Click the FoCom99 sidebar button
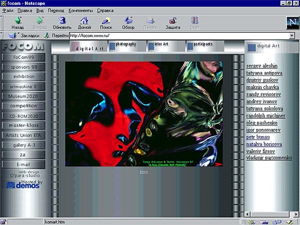The height and width of the screenshot is (225, 300). [x=24, y=57]
